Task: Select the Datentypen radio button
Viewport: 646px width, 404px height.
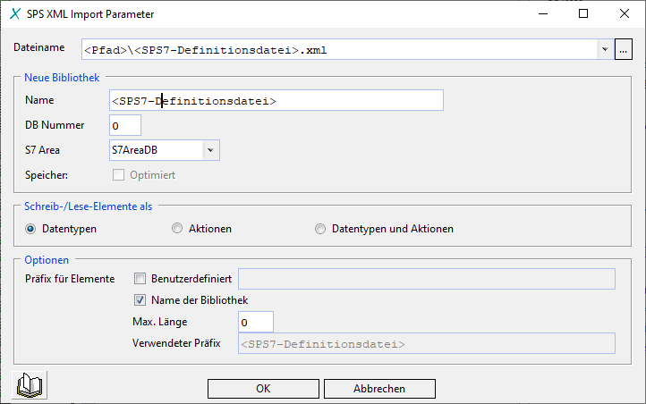Action: [31, 229]
